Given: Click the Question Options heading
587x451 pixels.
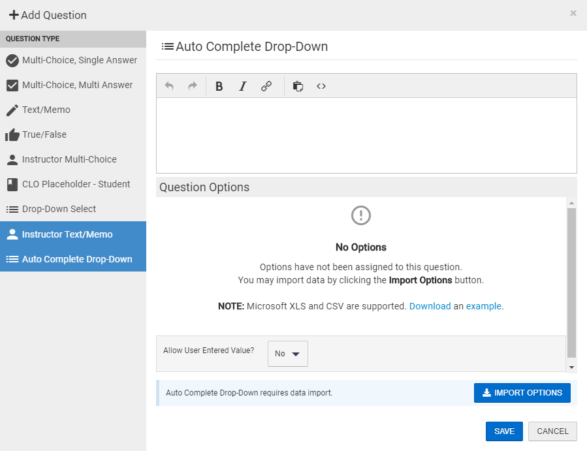Looking at the screenshot, I should point(204,187).
